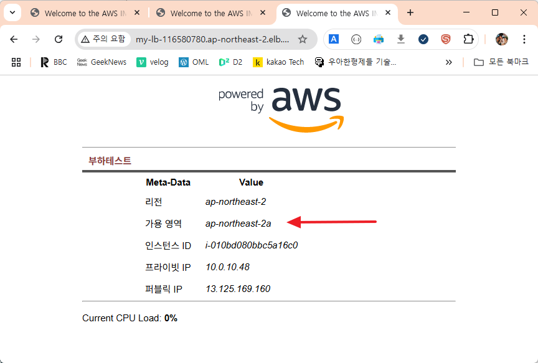Open the GeekNews bookmark
The width and height of the screenshot is (538, 363).
tap(101, 62)
